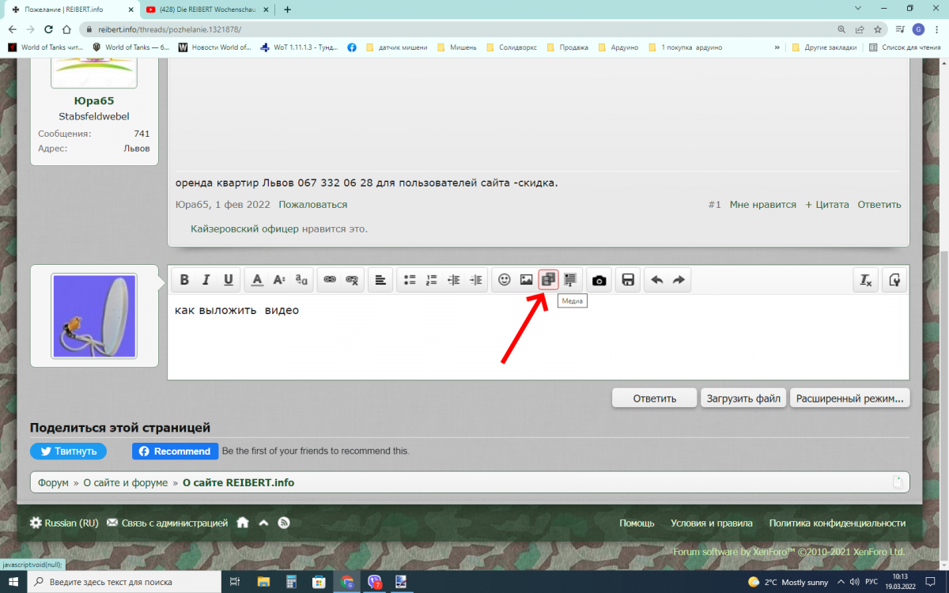The image size is (949, 593).
Task: Open text color picker
Action: tap(257, 280)
